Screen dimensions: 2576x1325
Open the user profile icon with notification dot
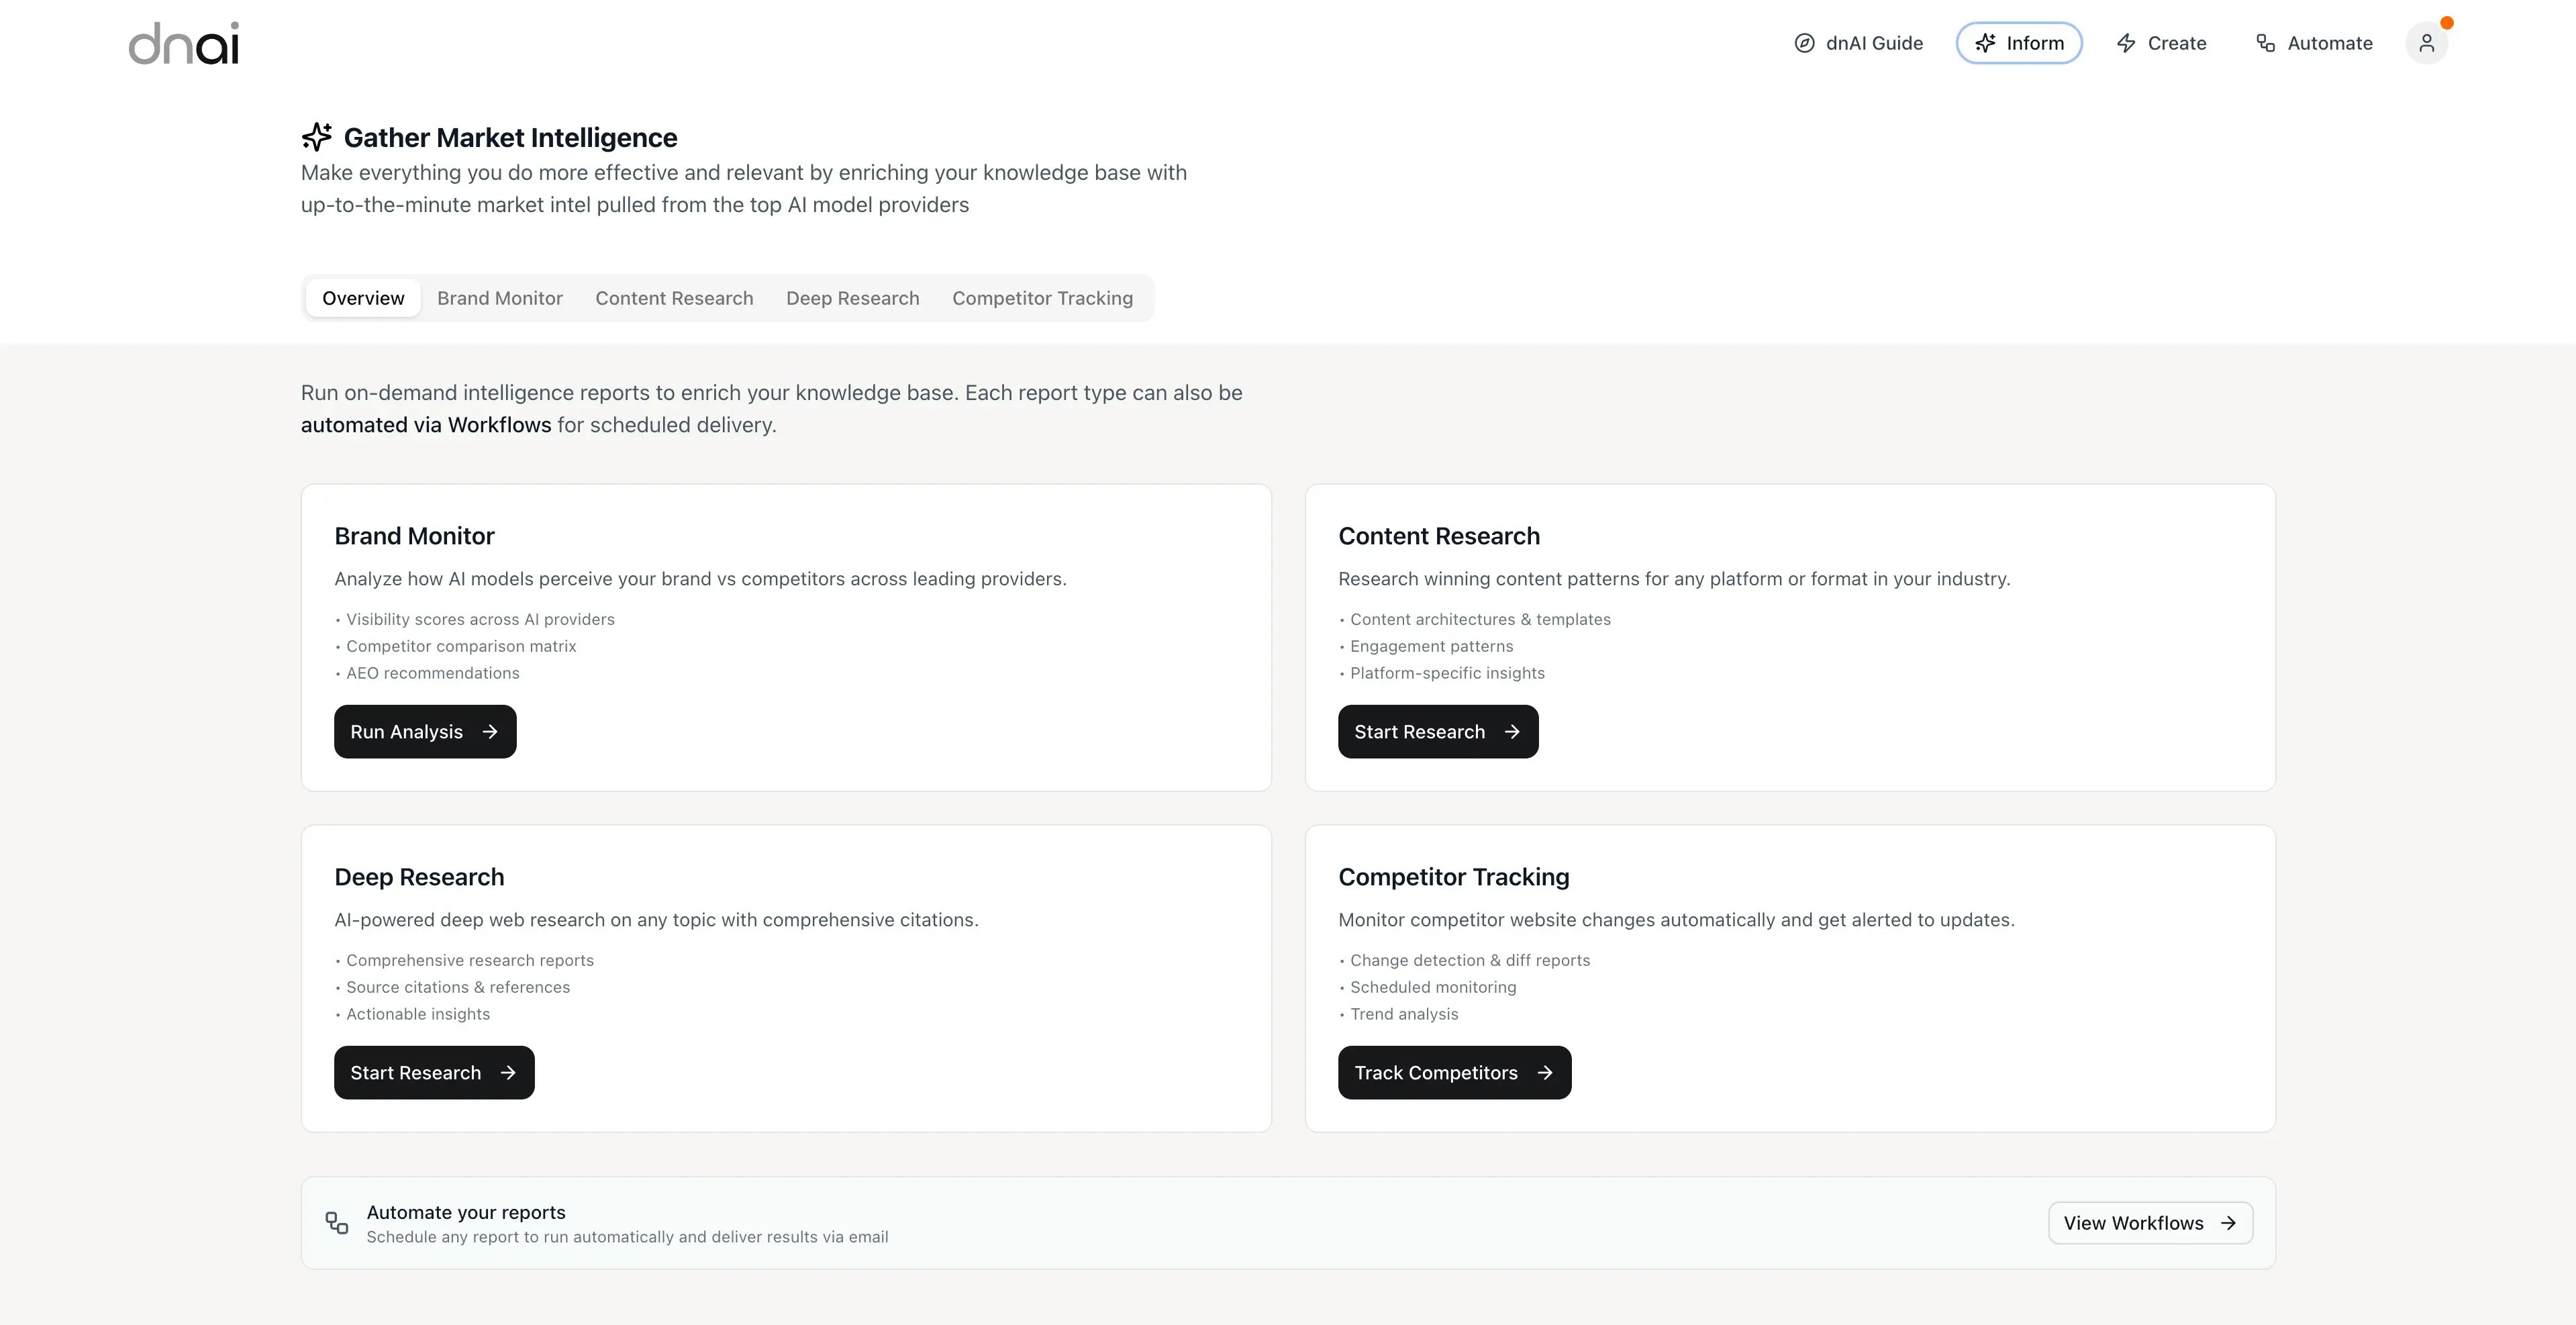2427,43
